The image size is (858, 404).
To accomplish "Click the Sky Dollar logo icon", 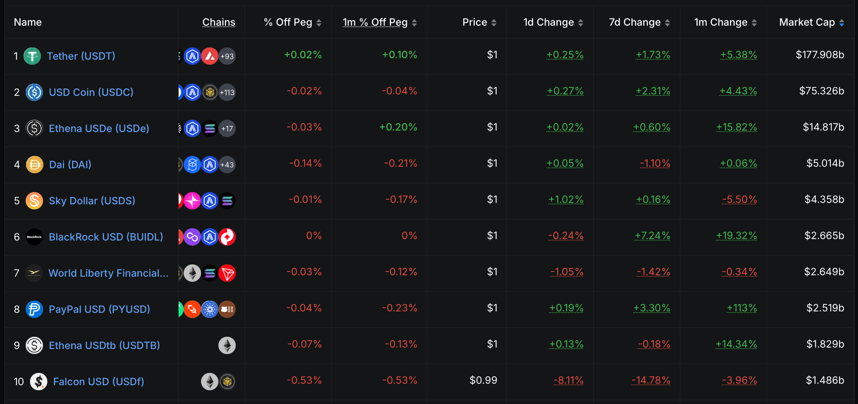I will (x=34, y=201).
